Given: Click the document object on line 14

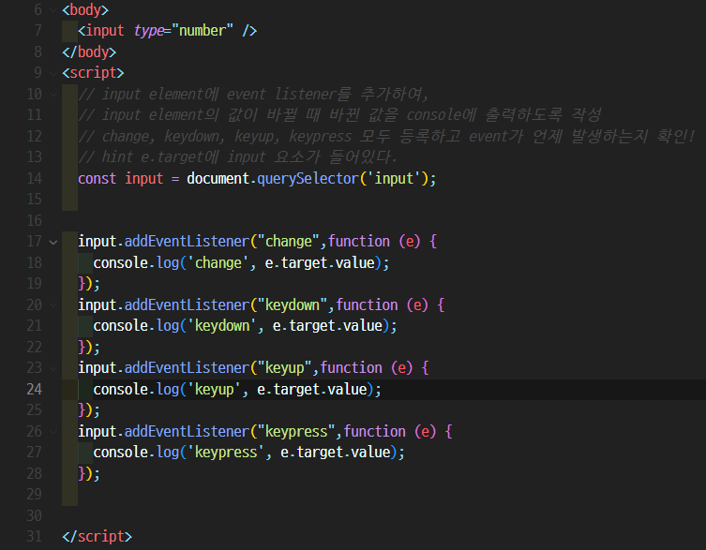Looking at the screenshot, I should coord(218,179).
